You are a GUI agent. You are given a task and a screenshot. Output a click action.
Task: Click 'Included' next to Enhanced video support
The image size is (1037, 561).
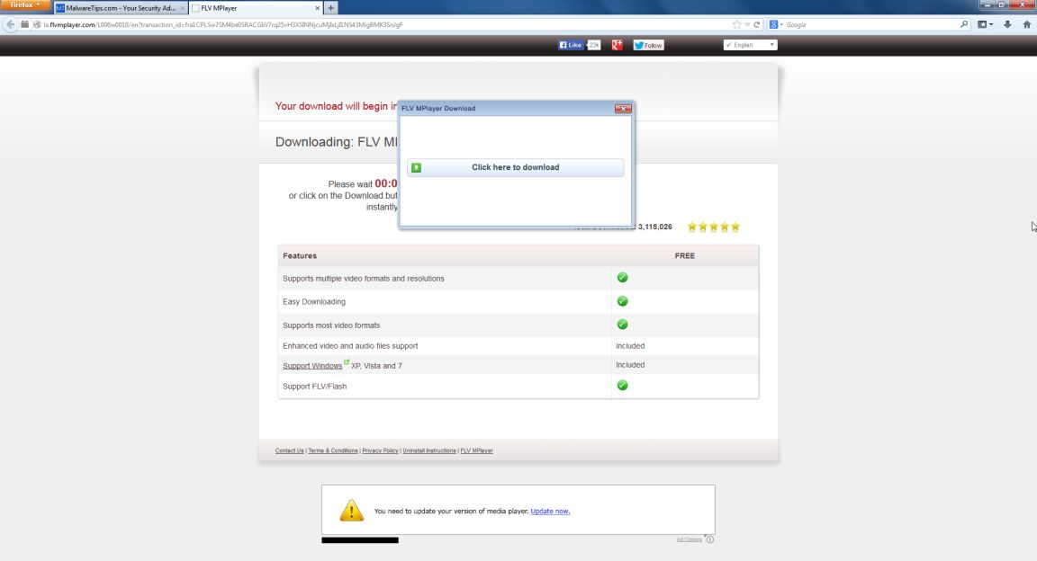click(x=630, y=345)
